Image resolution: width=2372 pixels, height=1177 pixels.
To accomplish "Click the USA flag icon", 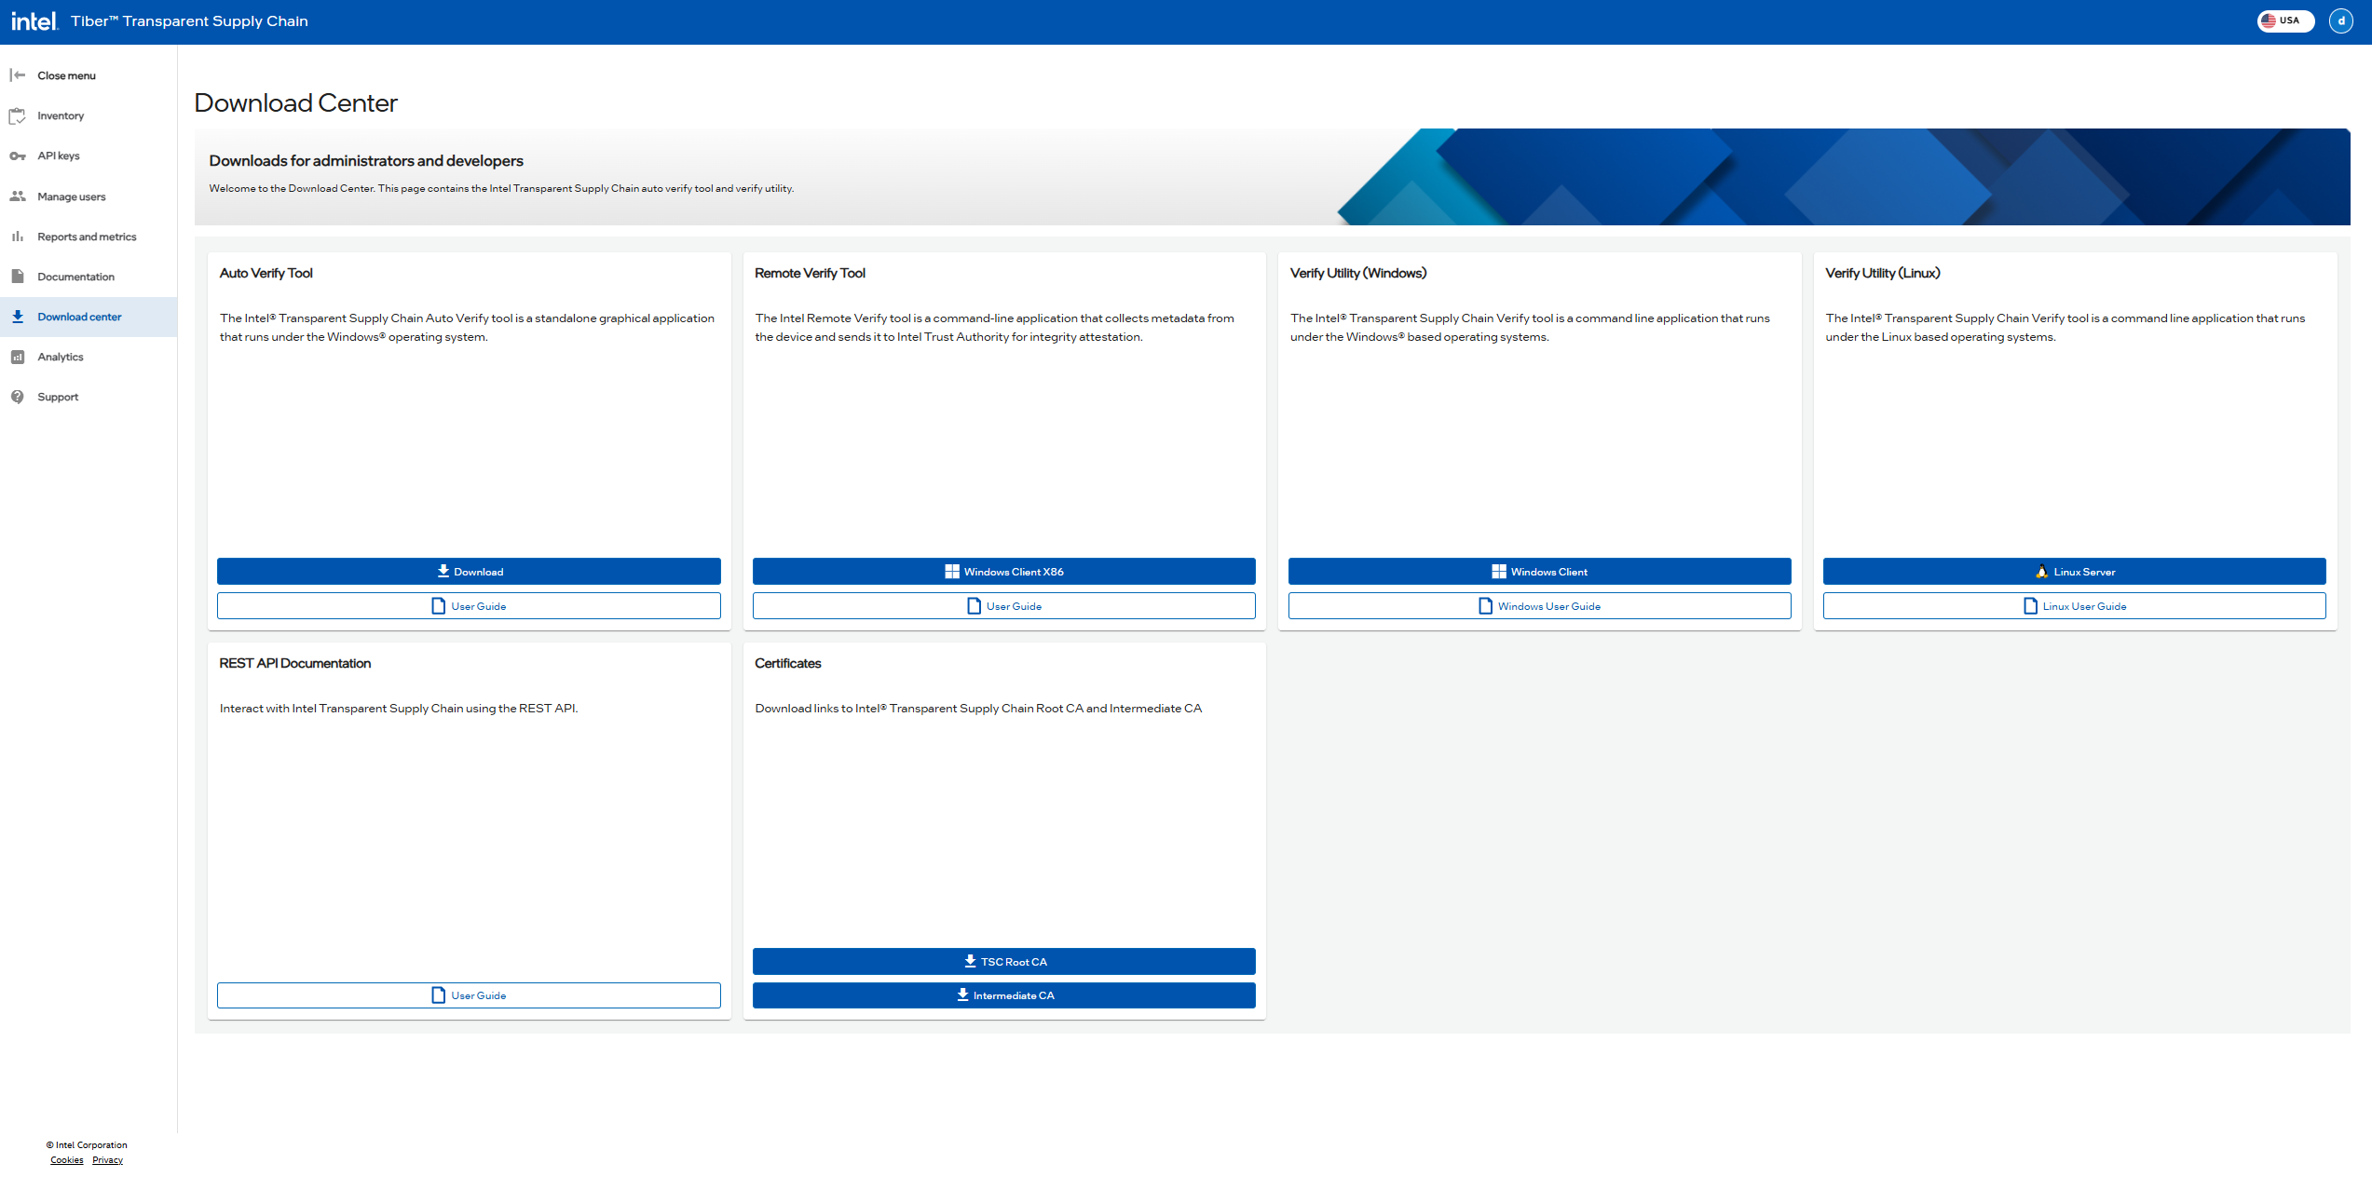I will (2269, 20).
